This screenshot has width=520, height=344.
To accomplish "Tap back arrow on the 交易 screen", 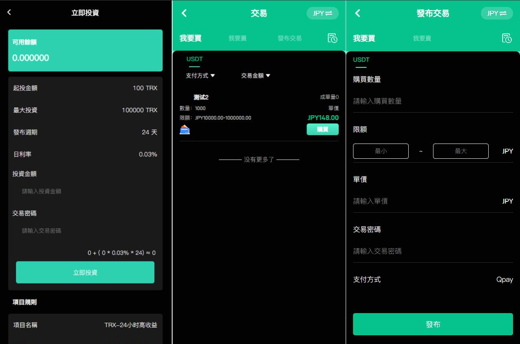I will pyautogui.click(x=184, y=13).
